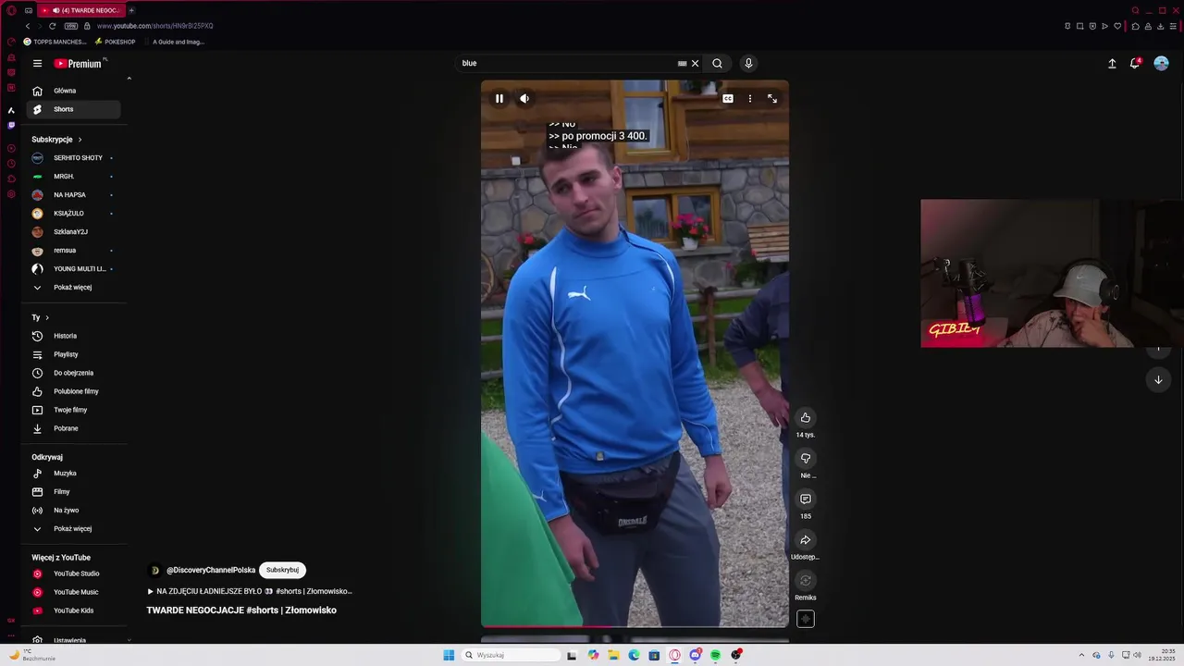
Task: Open the YouTube hamburger guide menu
Action: [37, 64]
